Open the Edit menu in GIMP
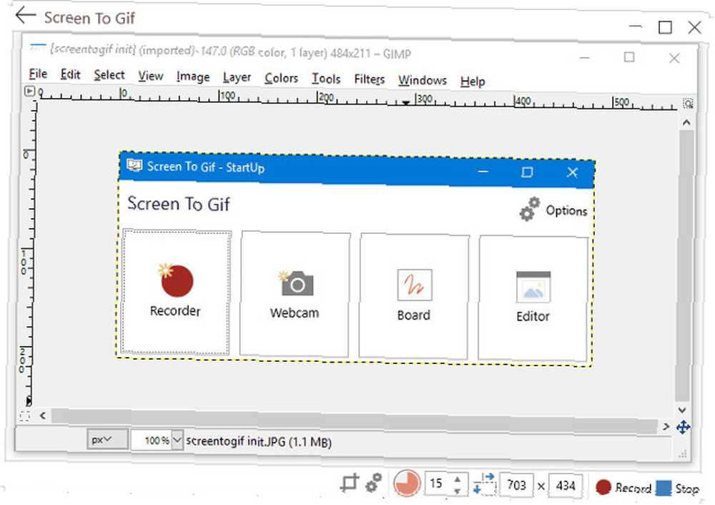Image resolution: width=715 pixels, height=505 pixels. [70, 74]
